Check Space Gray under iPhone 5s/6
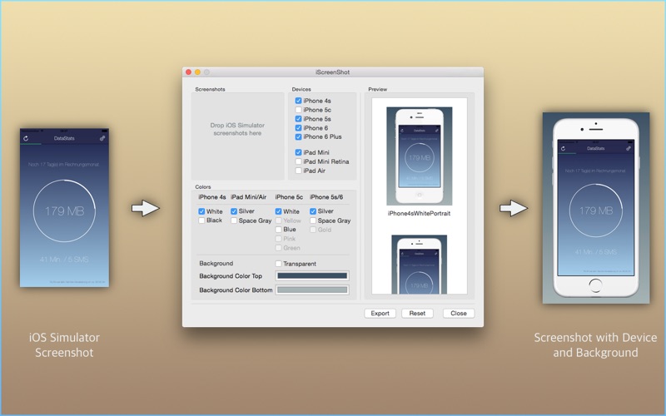Screen dimensions: 666x416 point(313,220)
